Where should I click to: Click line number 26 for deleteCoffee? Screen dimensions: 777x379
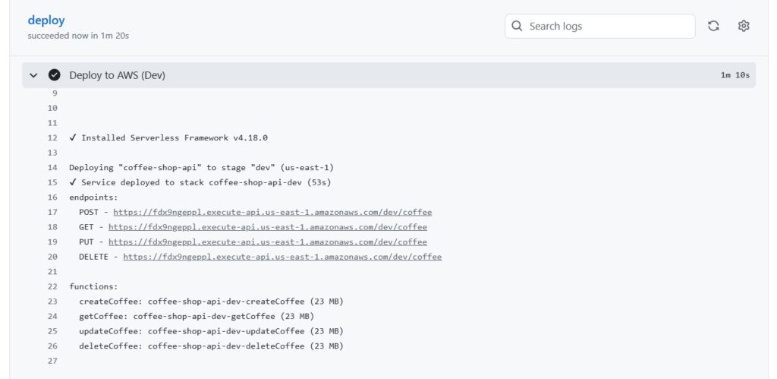click(52, 346)
